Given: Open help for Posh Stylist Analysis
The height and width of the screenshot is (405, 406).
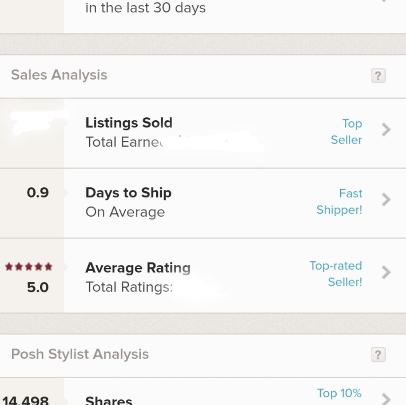Looking at the screenshot, I should 378,355.
